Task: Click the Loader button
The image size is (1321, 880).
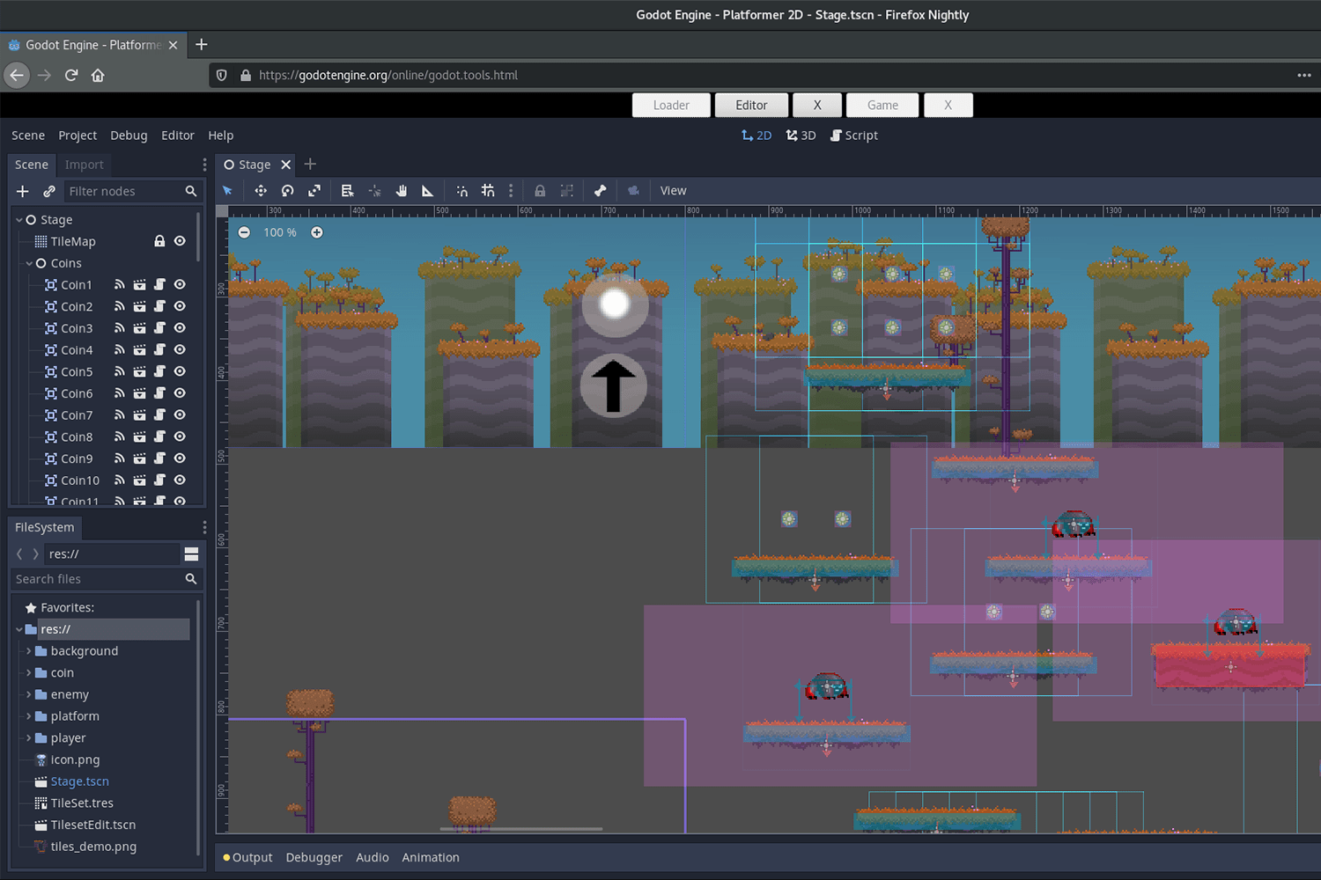Action: (x=671, y=105)
